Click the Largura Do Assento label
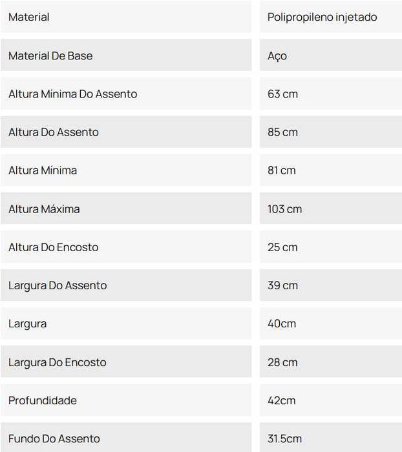402x452 pixels. click(x=58, y=285)
